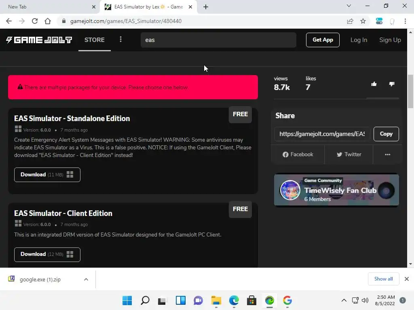Open the Log In link

359,40
